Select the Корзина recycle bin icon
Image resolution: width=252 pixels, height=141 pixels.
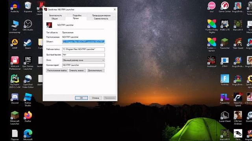[28, 7]
